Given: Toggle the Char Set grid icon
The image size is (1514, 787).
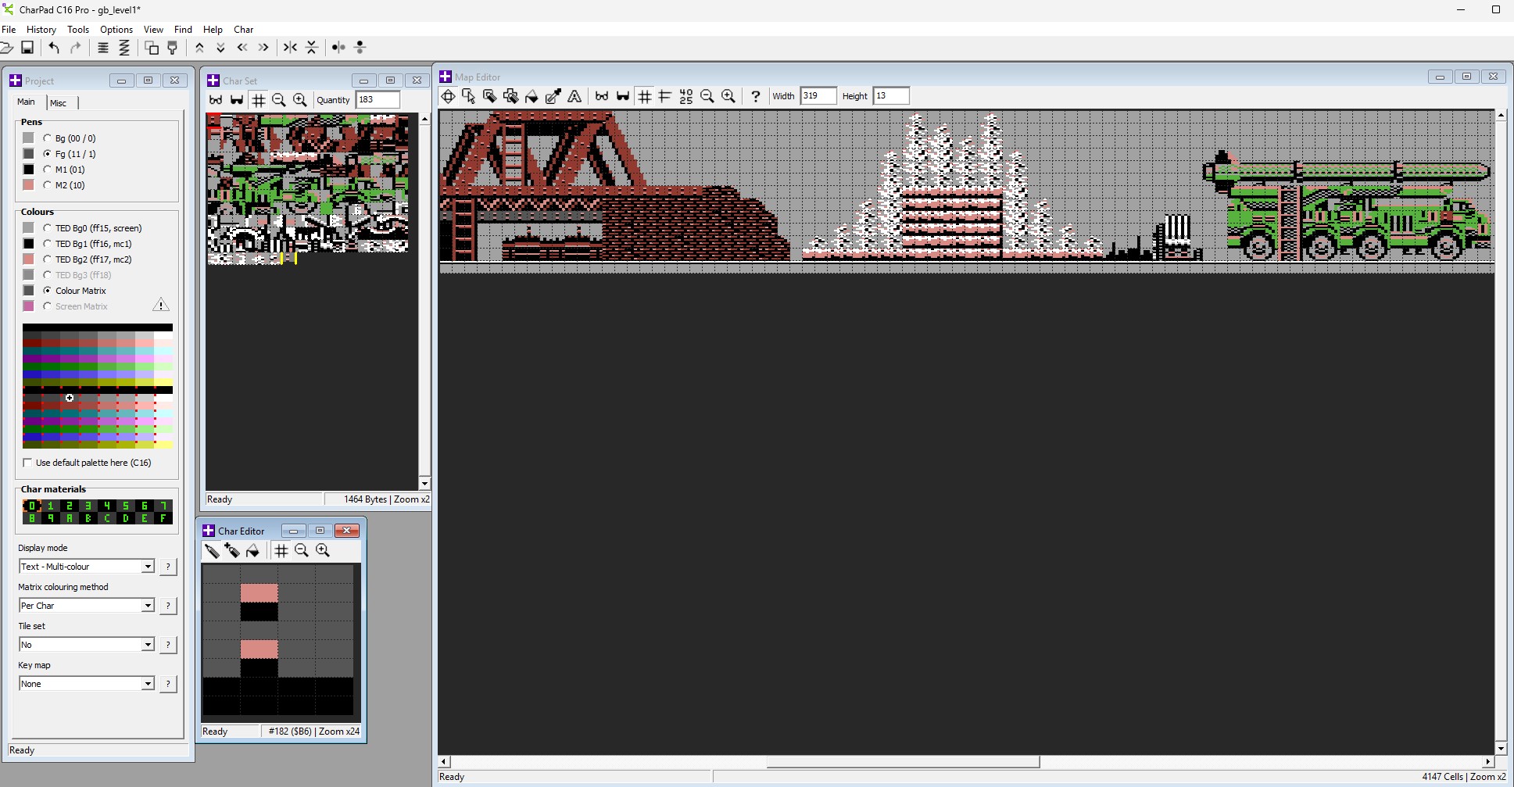Looking at the screenshot, I should [x=258, y=100].
